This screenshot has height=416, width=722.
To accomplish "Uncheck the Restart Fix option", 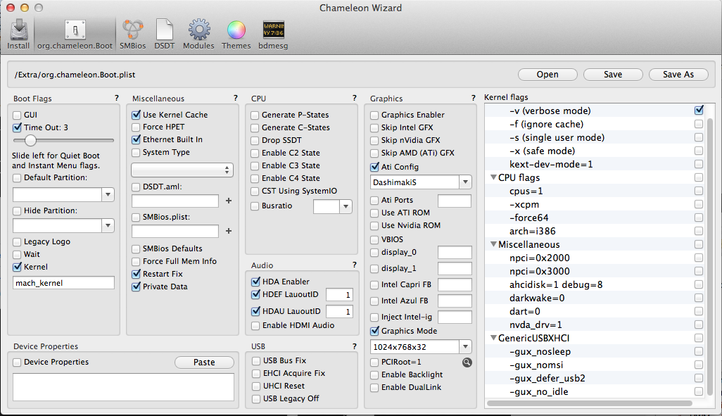I will coord(136,274).
